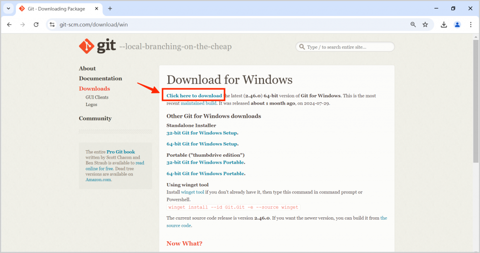Download 64-bit Git for Windows Setup
480x253 pixels.
[x=202, y=144]
